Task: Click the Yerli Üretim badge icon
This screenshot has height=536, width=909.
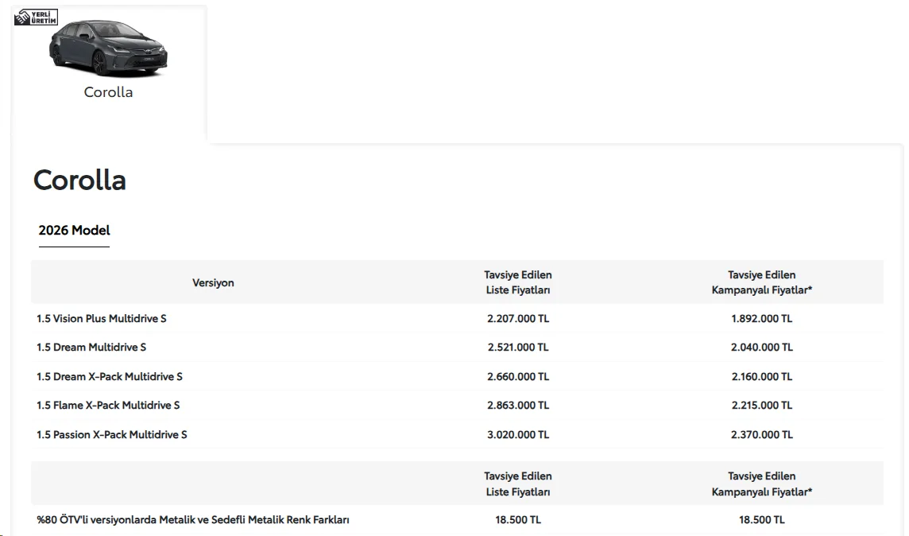Action: coord(36,17)
